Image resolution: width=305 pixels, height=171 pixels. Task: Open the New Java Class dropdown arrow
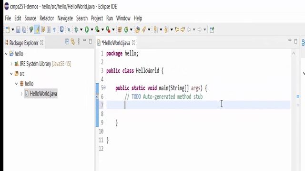click(131, 29)
